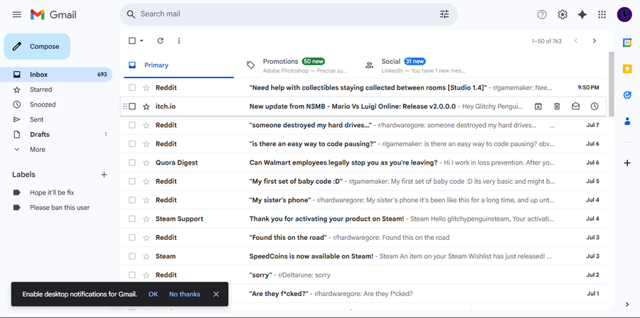Click No thanks on notifications prompt
Screen dimensions: 640x318
[184, 294]
